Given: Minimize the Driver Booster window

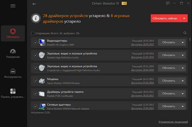Looking at the screenshot, I should tap(175, 3).
